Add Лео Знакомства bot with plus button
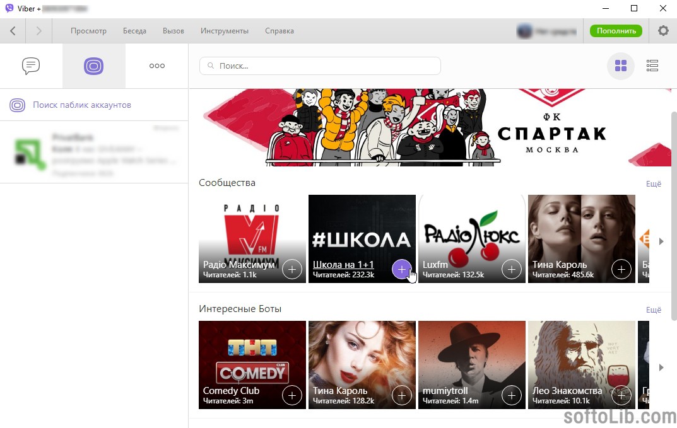 pos(621,395)
